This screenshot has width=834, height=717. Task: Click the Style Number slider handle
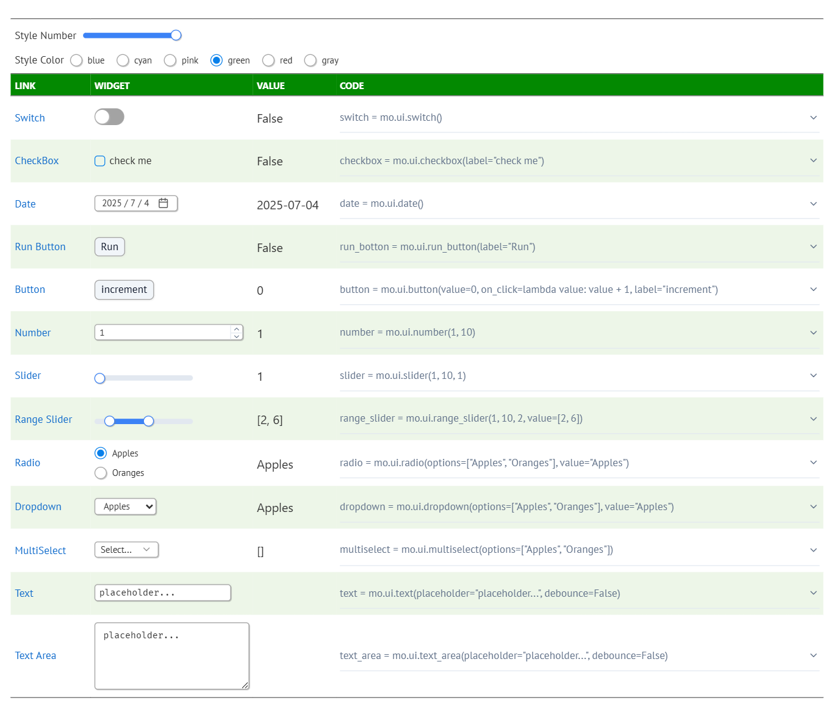point(176,35)
